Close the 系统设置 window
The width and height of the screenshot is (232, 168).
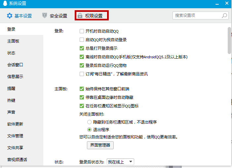pyautogui.click(x=227, y=3)
